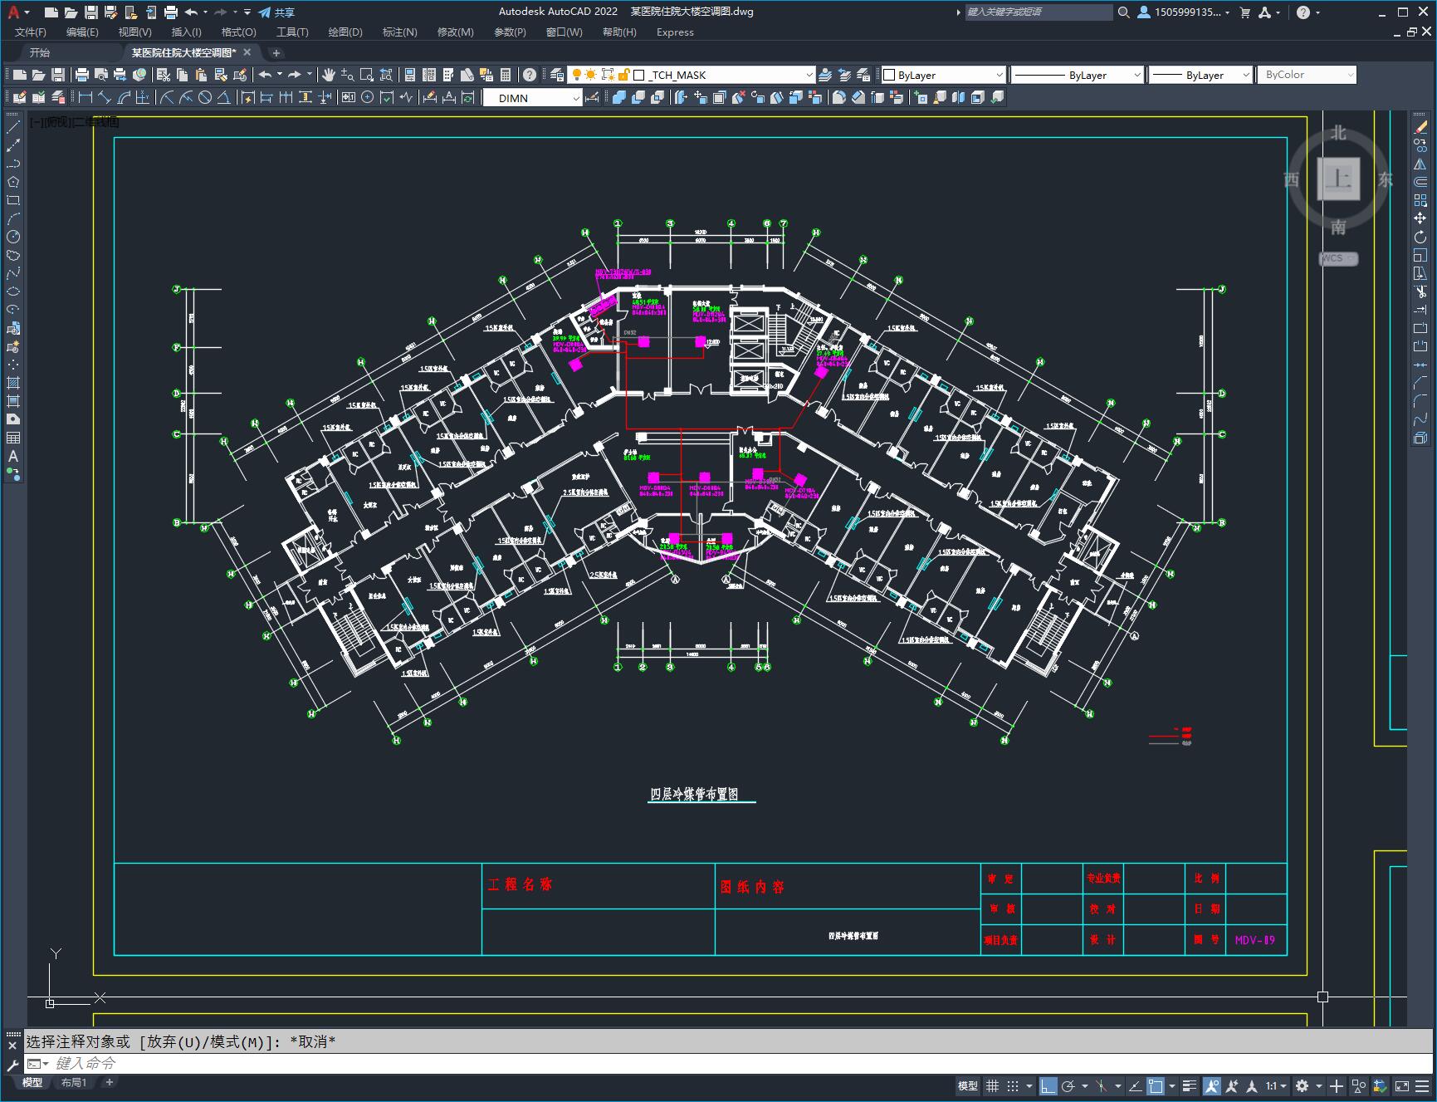Select the Ellipse draw tool
The width and height of the screenshot is (1437, 1102).
pyautogui.click(x=13, y=291)
